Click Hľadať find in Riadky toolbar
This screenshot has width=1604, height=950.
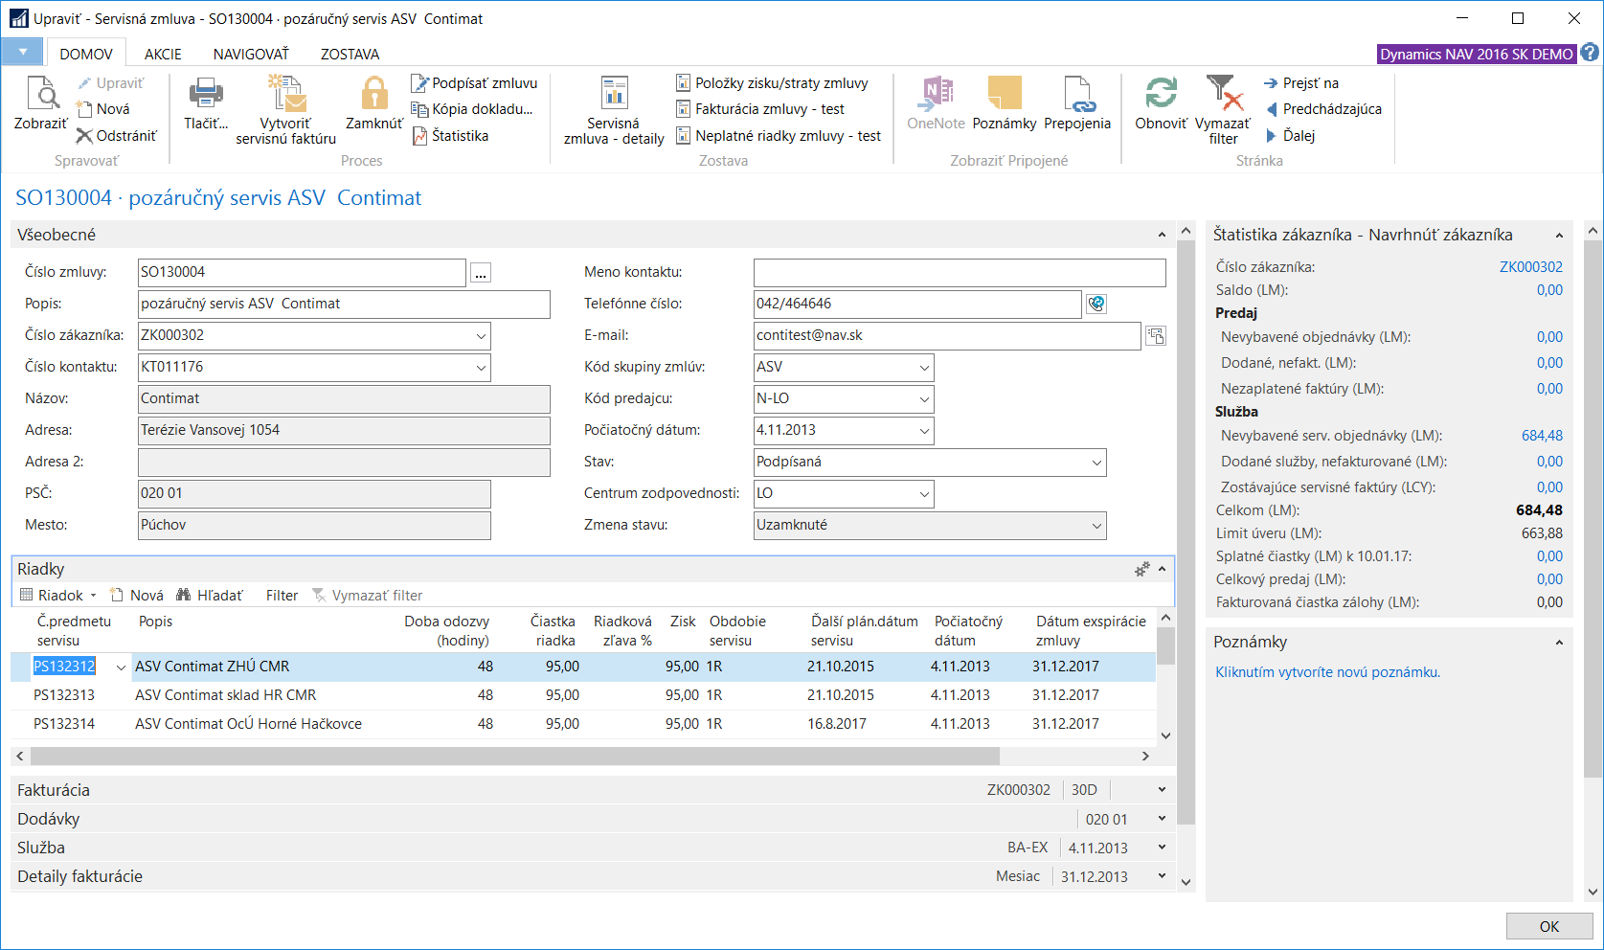click(210, 596)
